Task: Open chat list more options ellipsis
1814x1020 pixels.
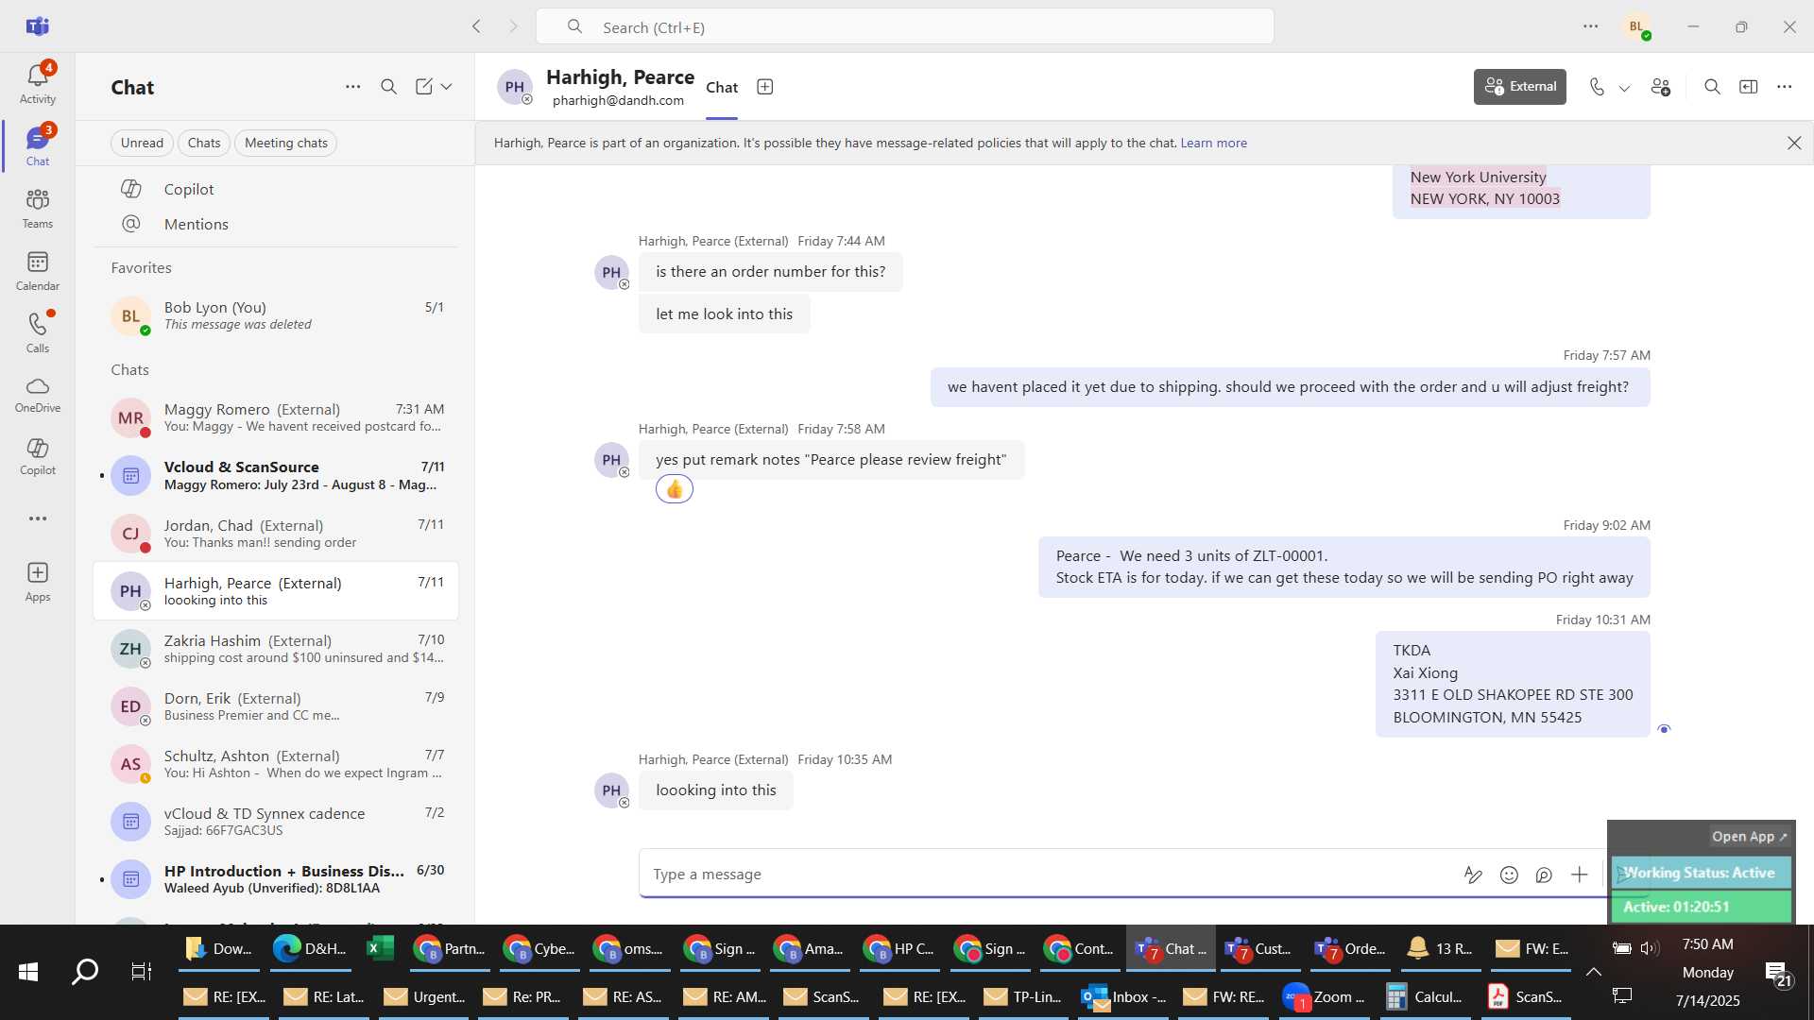Action: point(352,87)
